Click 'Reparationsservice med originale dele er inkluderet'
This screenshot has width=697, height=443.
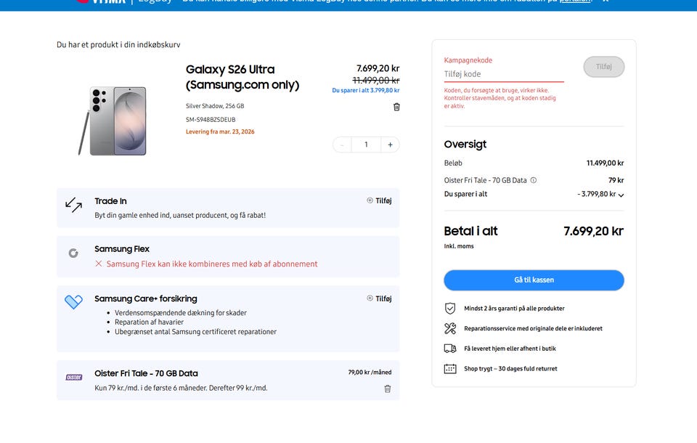pyautogui.click(x=533, y=328)
